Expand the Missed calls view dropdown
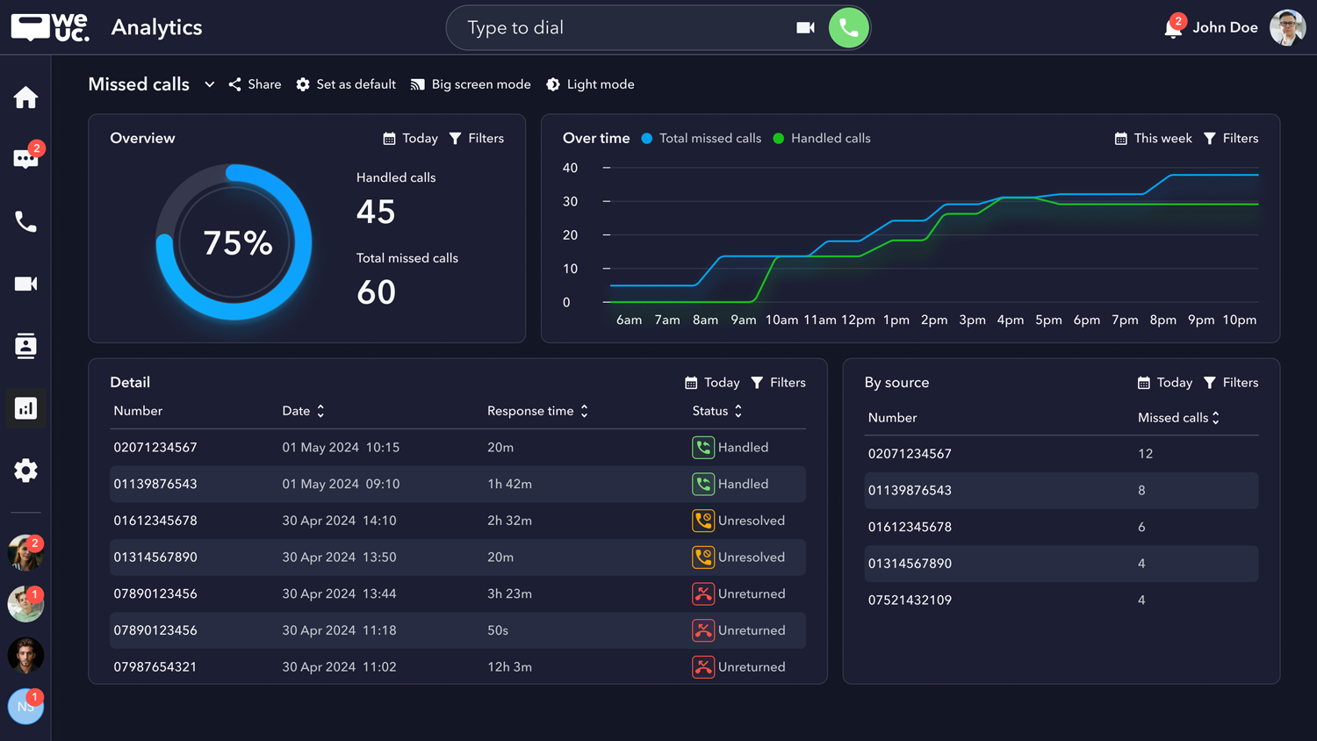Screen dimensions: 1317x741 click(x=209, y=84)
